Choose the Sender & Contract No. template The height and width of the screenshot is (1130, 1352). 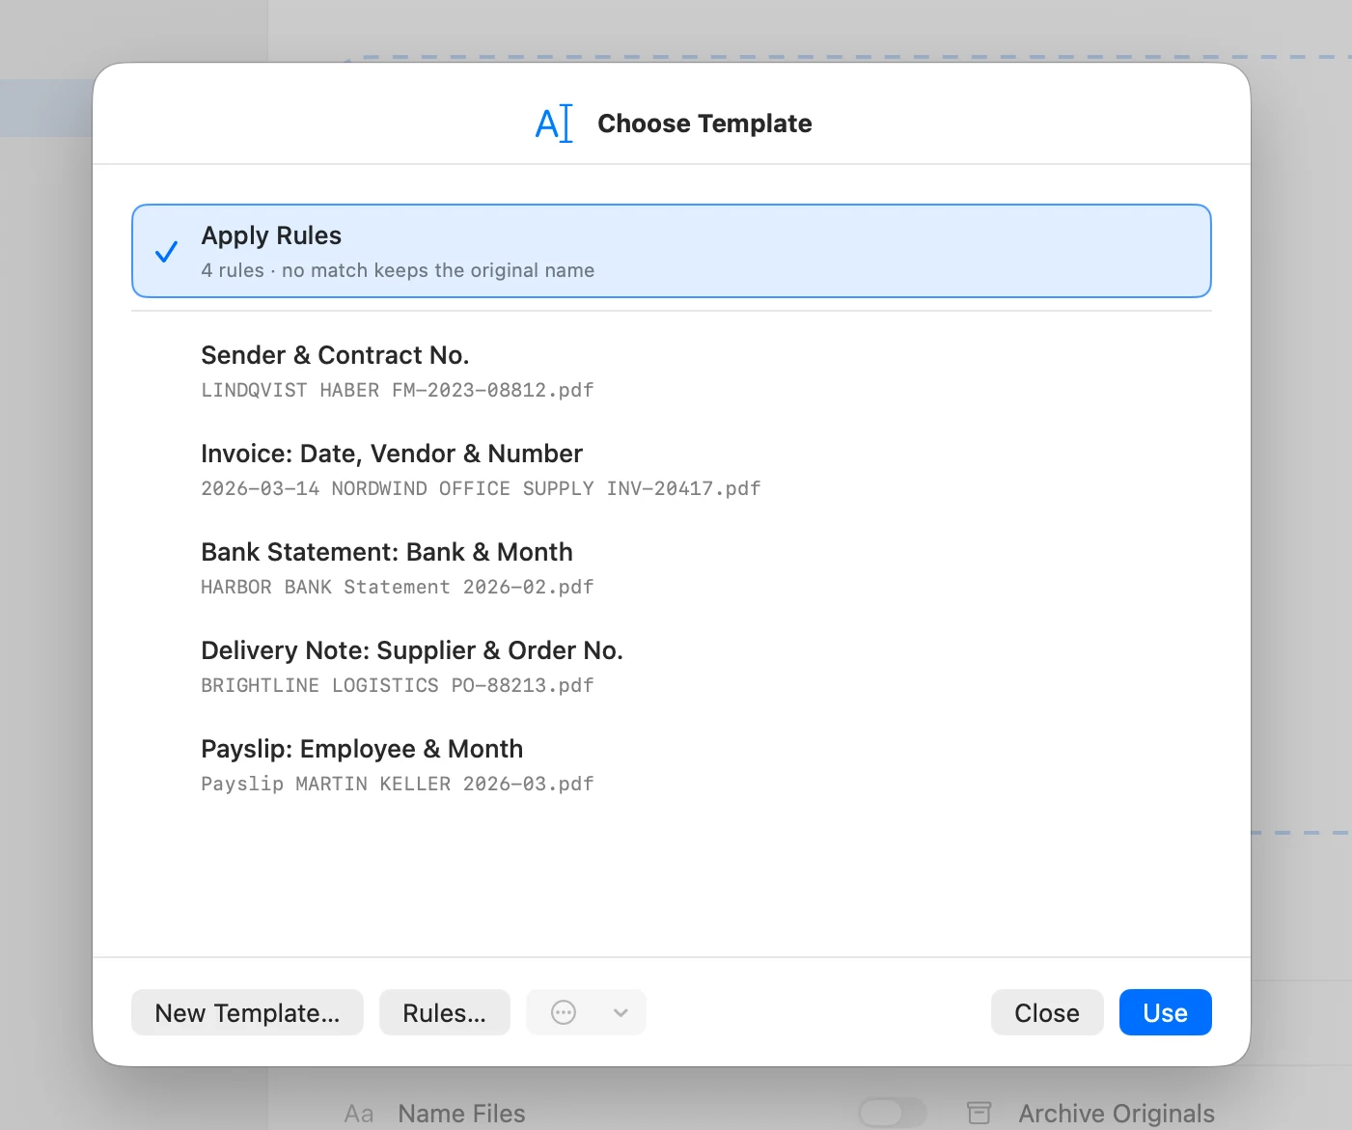(x=671, y=371)
